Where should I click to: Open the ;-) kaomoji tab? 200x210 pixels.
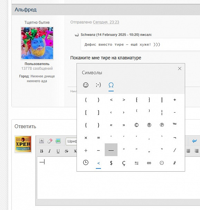[98, 85]
